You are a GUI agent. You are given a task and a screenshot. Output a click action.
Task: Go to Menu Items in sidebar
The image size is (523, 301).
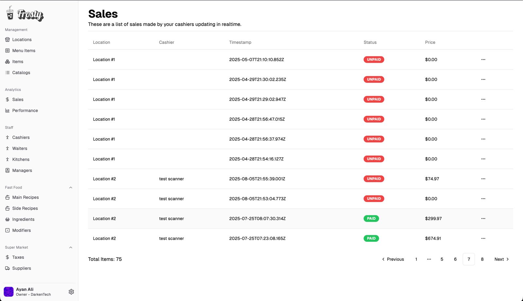coord(24,51)
